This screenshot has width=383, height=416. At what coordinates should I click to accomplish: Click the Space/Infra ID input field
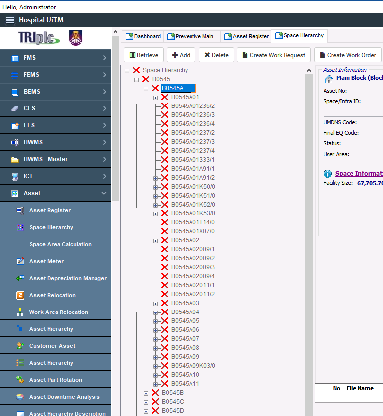click(x=353, y=112)
